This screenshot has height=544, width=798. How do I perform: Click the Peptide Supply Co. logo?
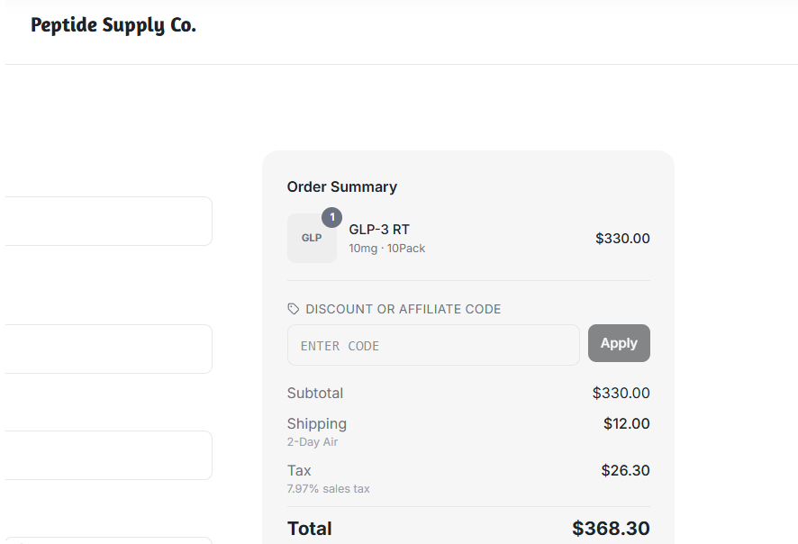click(x=113, y=25)
